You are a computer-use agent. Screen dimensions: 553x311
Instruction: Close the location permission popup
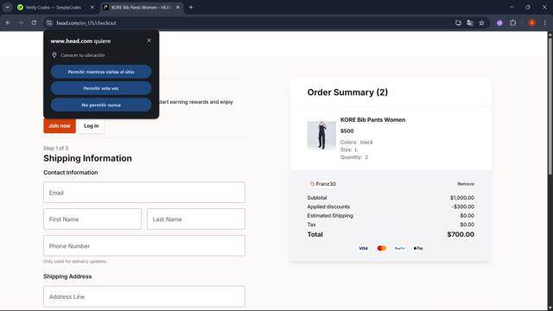(x=149, y=41)
